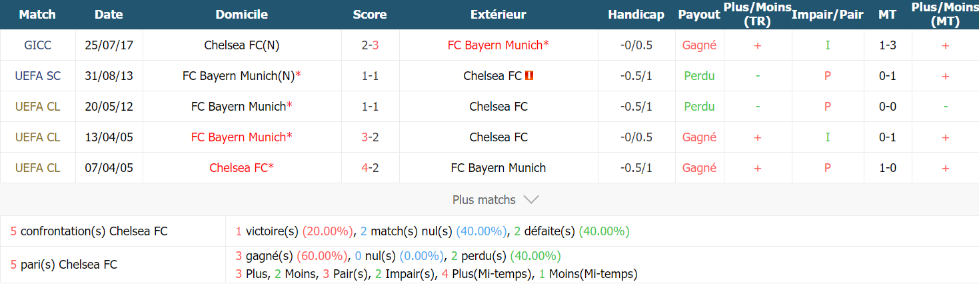Click the Domicile column header
Image resolution: width=979 pixels, height=284 pixels.
[x=242, y=15]
